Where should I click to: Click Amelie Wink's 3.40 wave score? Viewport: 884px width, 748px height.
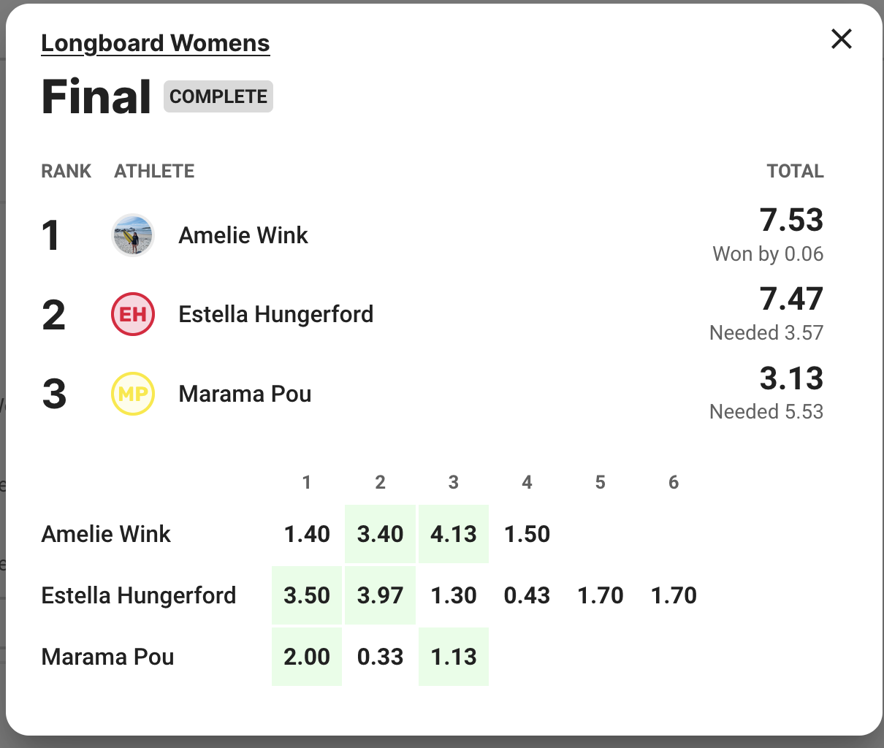point(380,534)
